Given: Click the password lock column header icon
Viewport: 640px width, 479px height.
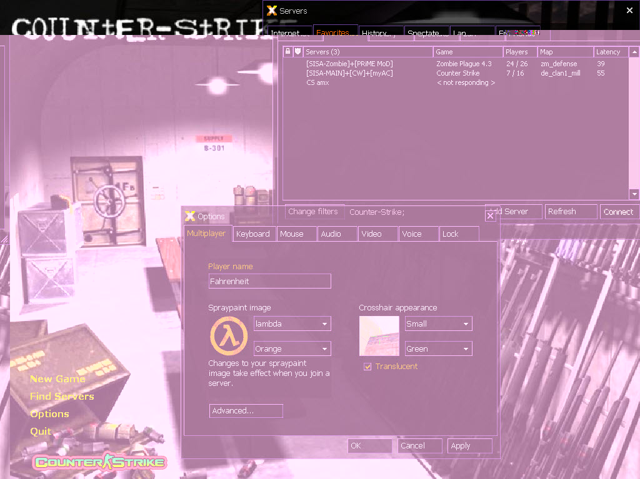Looking at the screenshot, I should [288, 52].
